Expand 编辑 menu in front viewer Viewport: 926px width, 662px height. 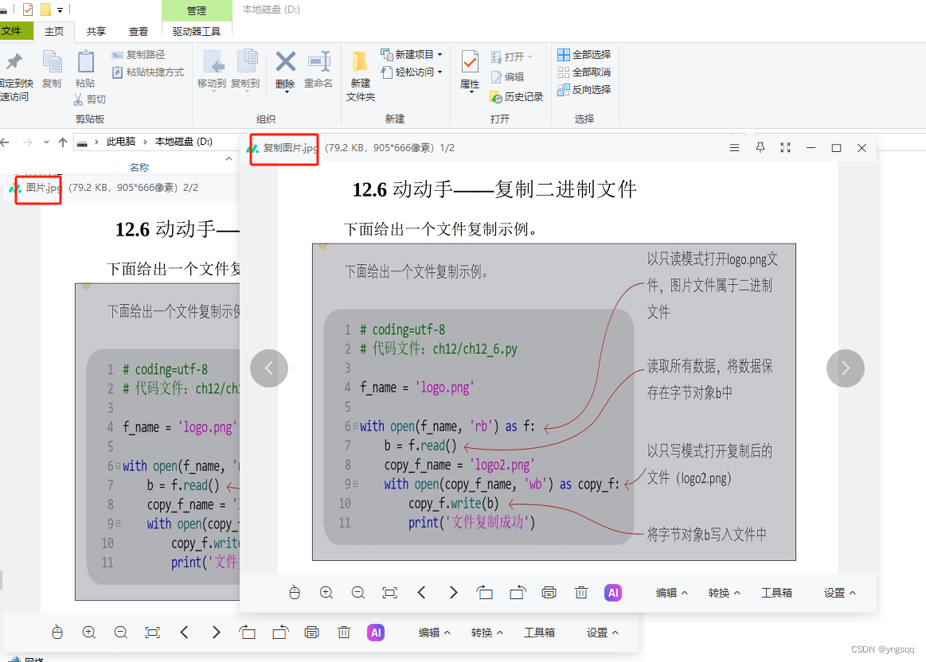pos(671,592)
